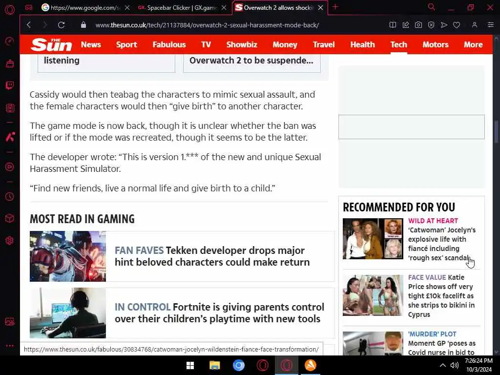Open Extensions cube icon in sidebar

click(x=10, y=218)
